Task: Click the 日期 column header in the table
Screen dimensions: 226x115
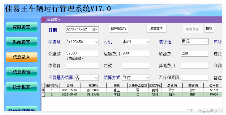Action: pos(70,85)
